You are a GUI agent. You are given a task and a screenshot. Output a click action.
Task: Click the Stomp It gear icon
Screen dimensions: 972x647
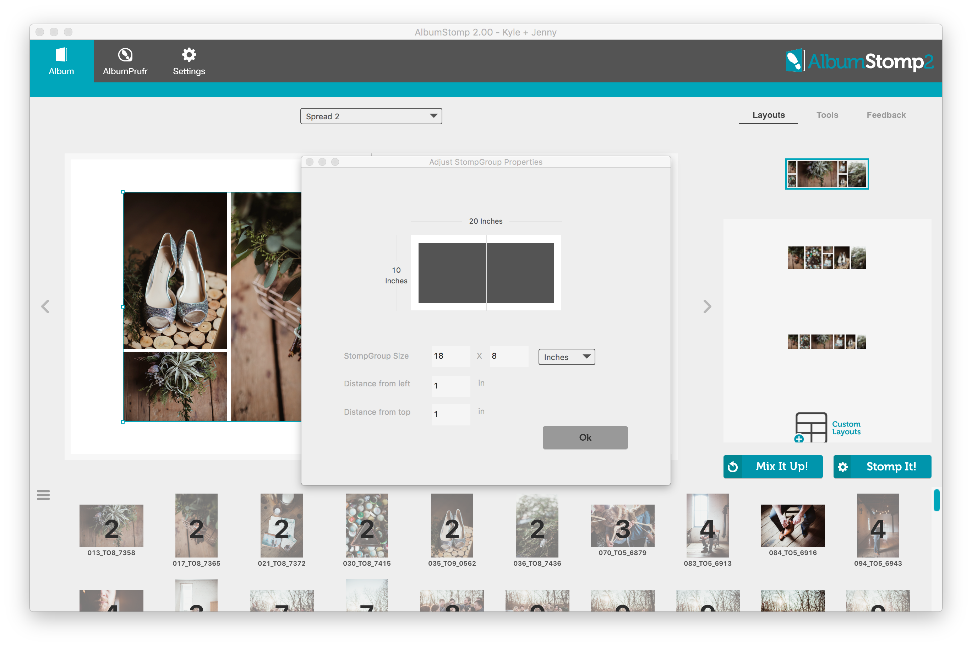(842, 467)
